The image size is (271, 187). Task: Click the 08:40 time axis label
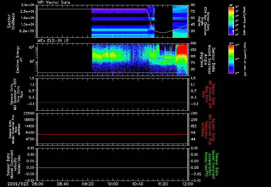coord(62,184)
